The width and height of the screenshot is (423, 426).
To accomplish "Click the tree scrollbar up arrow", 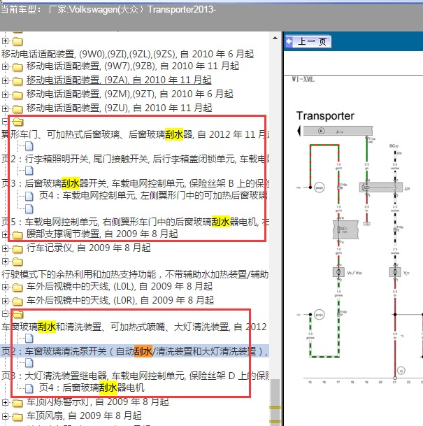I will click(275, 38).
